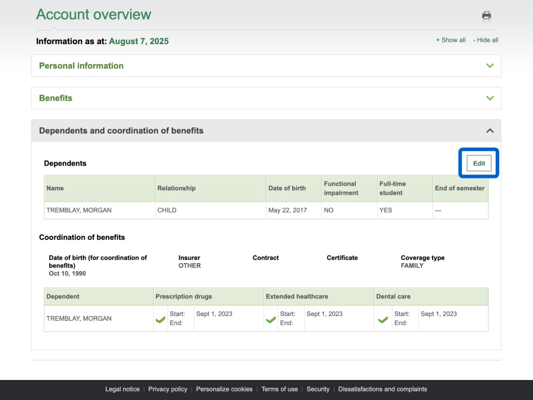This screenshot has height=400, width=533.
Task: Click the Extended healthcare green checkmark
Action: 271,320
